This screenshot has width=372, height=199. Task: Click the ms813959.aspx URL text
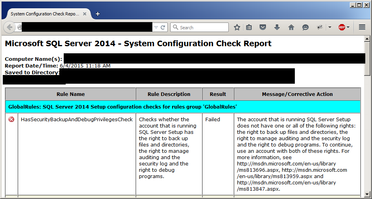(292, 176)
